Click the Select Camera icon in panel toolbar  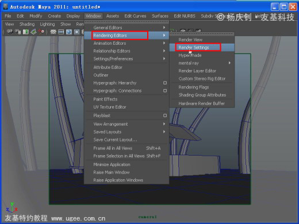[x=10, y=32]
